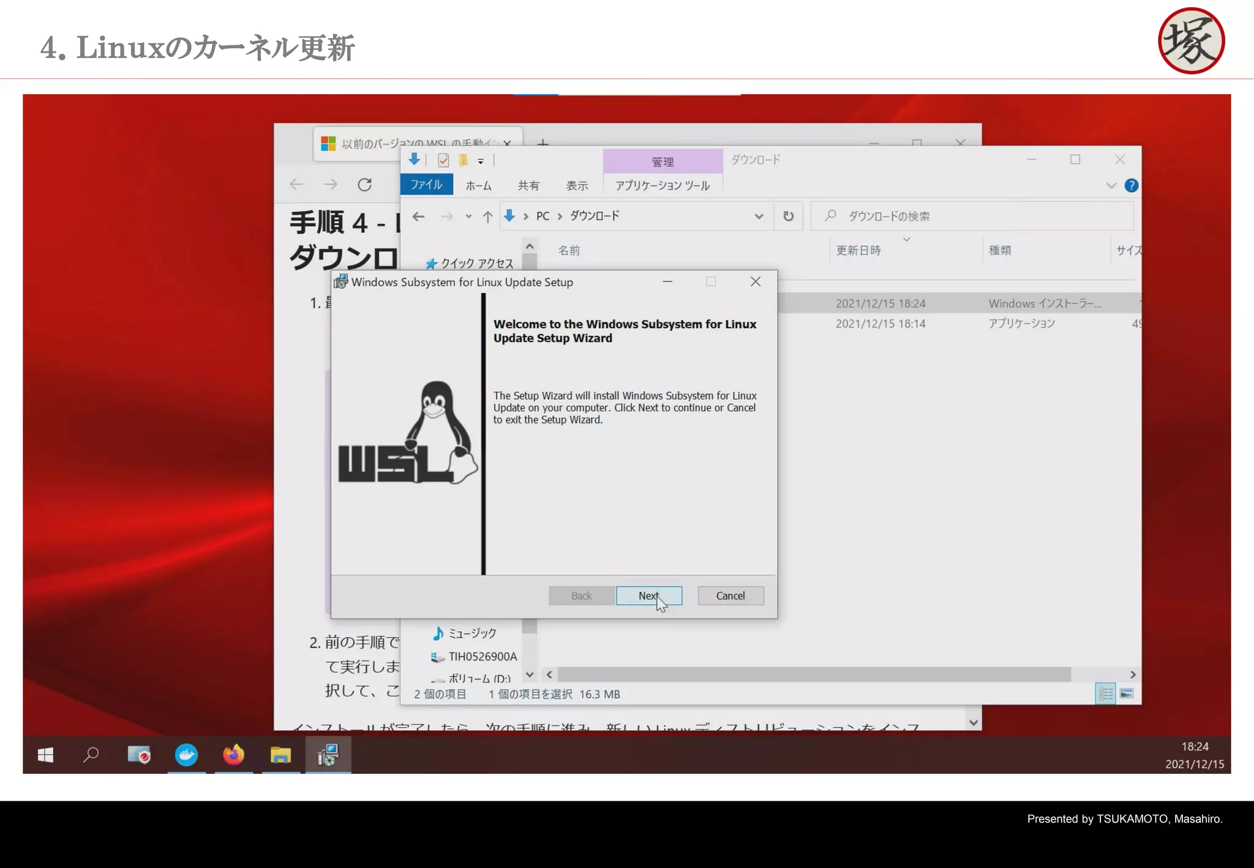The width and height of the screenshot is (1254, 868).
Task: Expand the address bar history dropdown
Action: click(x=759, y=216)
